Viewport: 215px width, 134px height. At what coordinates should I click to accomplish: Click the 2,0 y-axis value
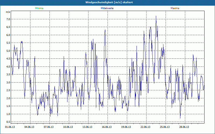9,98
